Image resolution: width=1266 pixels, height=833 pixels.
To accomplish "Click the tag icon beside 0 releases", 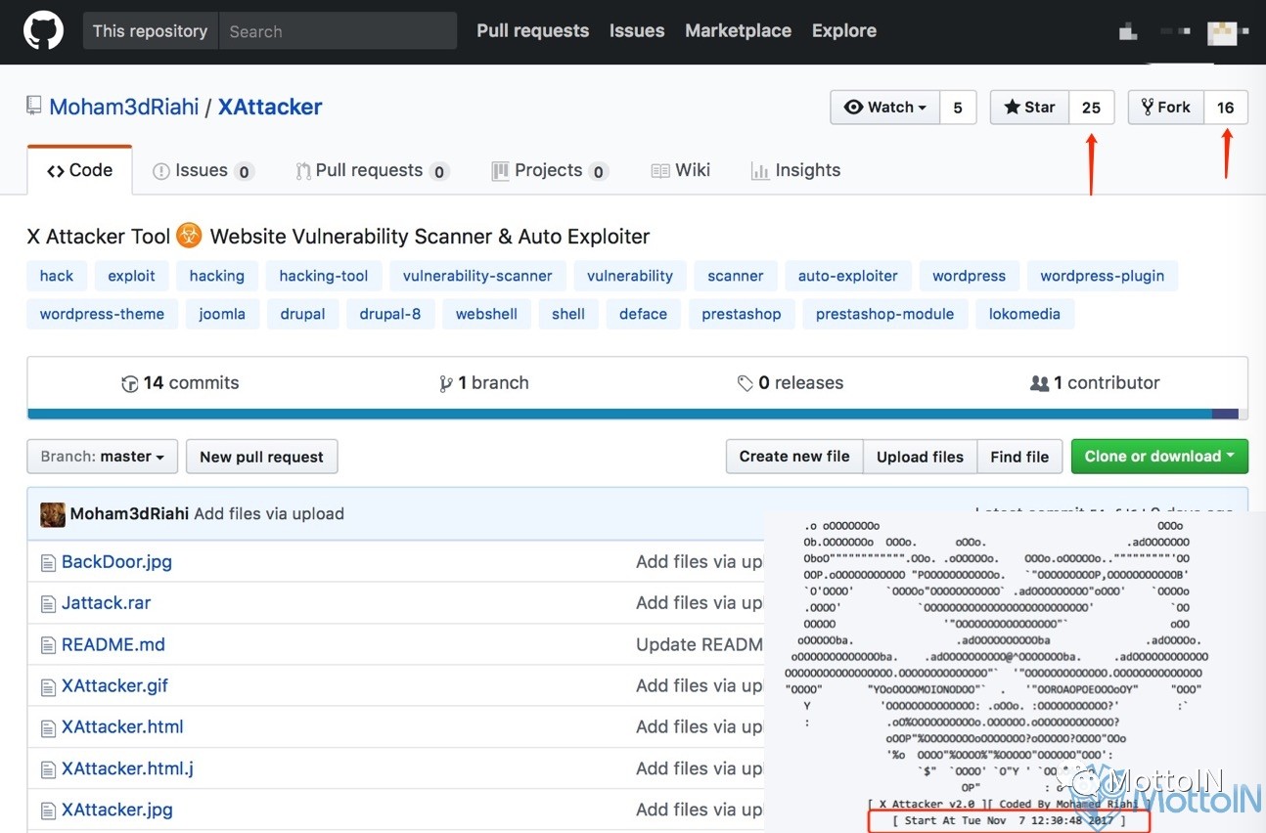I will [x=746, y=383].
